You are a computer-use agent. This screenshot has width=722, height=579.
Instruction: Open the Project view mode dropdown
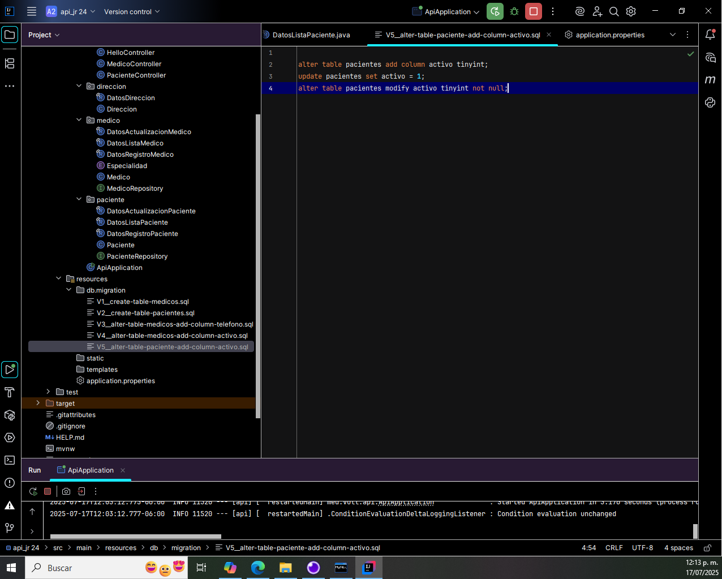[44, 35]
